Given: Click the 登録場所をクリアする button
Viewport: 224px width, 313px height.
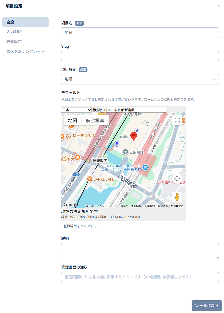Looking at the screenshot, I should point(80,226).
